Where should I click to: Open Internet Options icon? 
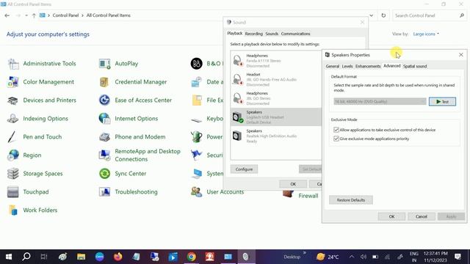[x=104, y=119]
